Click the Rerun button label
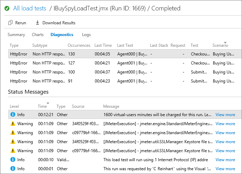 pyautogui.click(x=20, y=23)
